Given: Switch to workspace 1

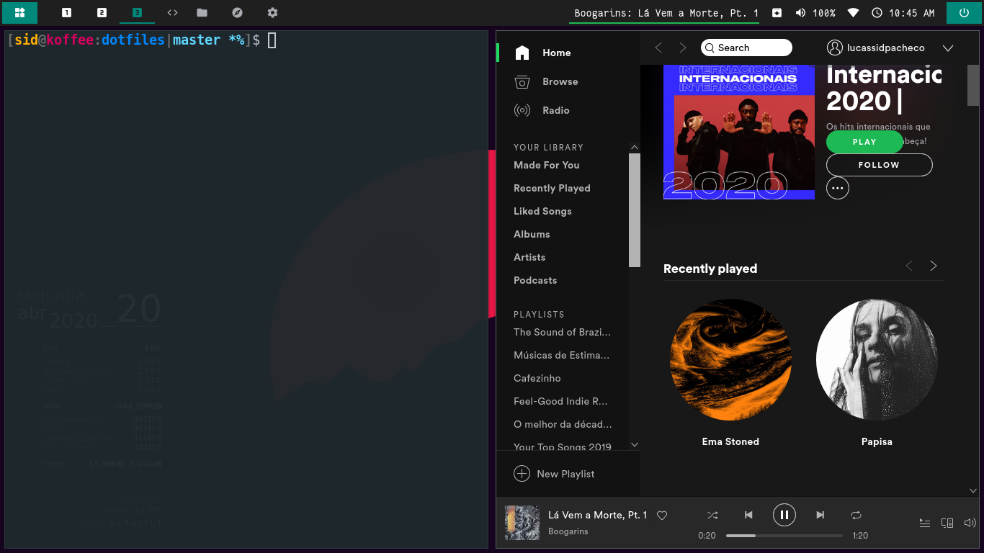Looking at the screenshot, I should click(66, 12).
